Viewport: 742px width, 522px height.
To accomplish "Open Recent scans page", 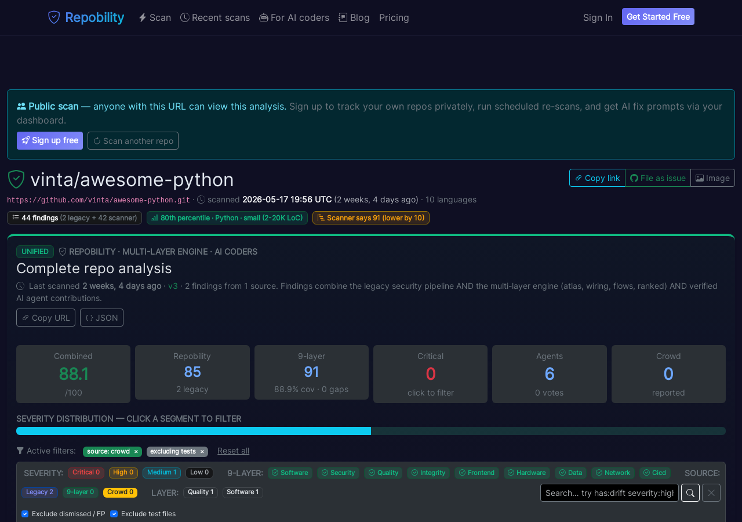I will [215, 17].
